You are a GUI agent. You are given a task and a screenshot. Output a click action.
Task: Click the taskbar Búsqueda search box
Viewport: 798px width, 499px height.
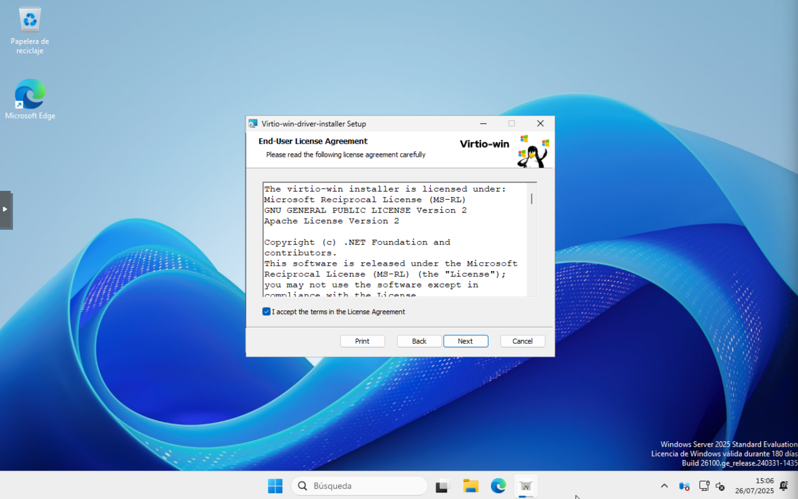pyautogui.click(x=360, y=486)
